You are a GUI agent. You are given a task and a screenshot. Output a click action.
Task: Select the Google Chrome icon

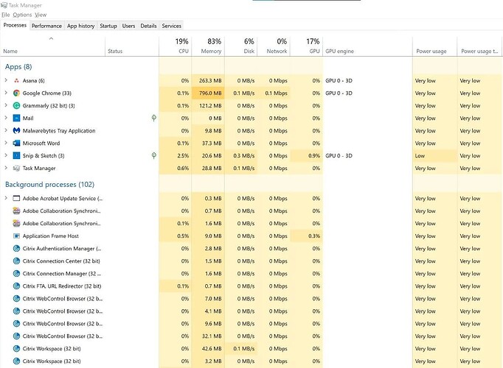16,93
